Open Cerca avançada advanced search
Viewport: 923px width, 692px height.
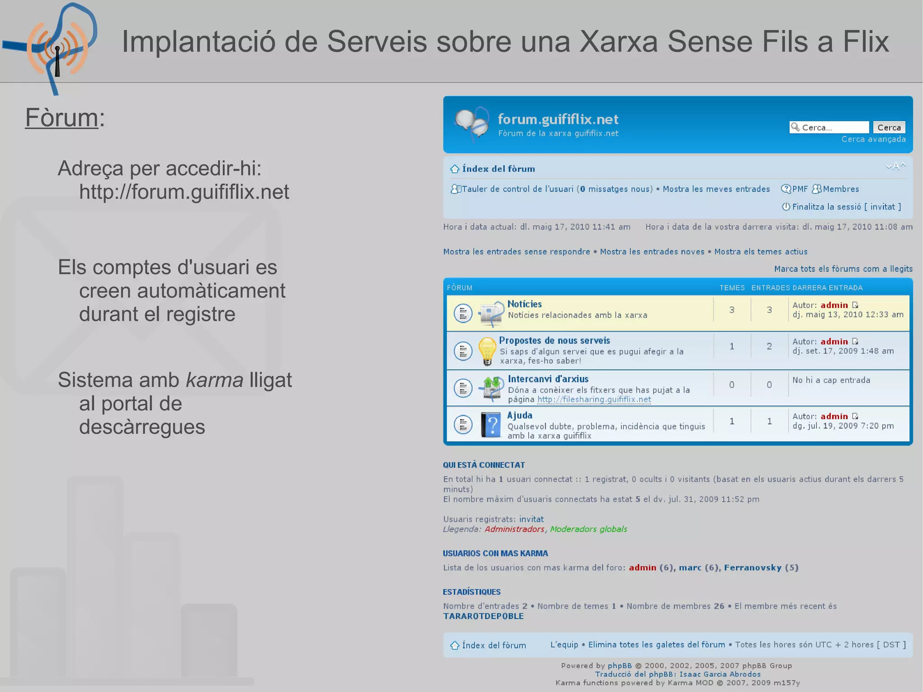coord(873,139)
